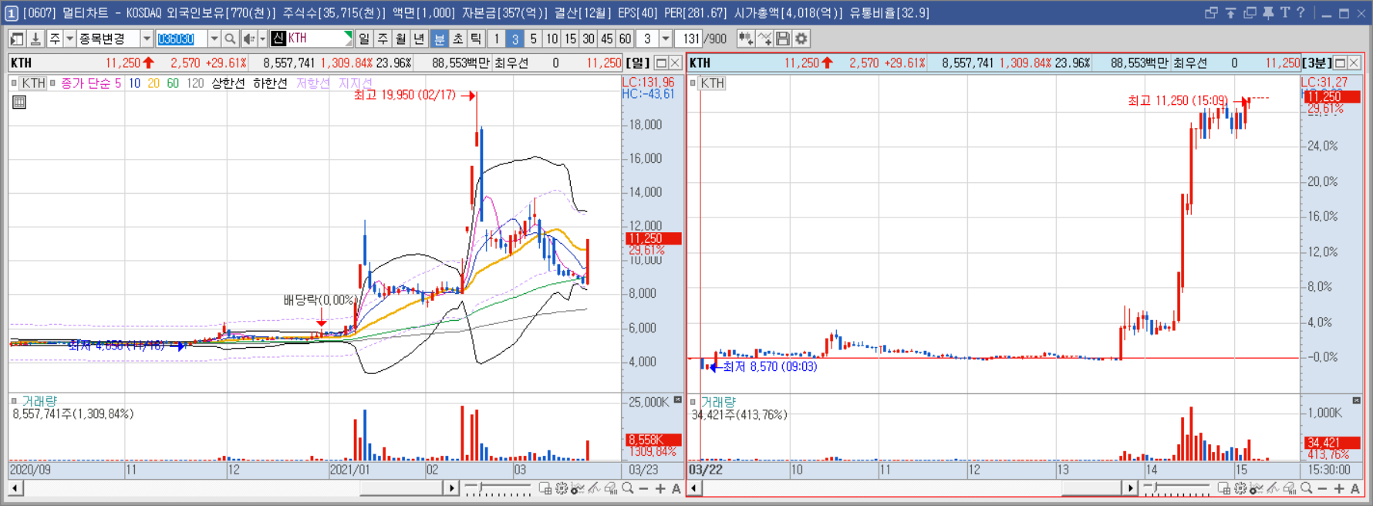Choose the 3 minute interval button

click(515, 39)
